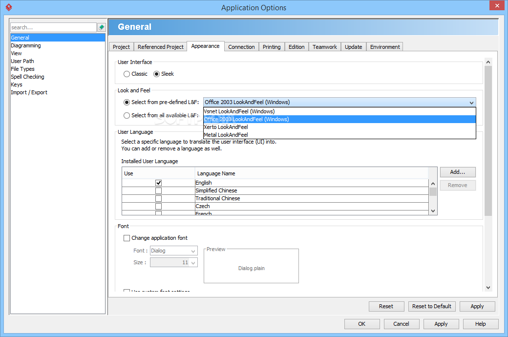Switch to the Project tab
The image size is (508, 337).
click(x=121, y=47)
